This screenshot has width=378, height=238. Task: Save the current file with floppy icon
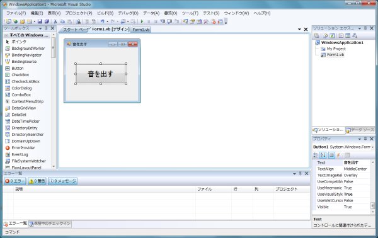click(40, 21)
